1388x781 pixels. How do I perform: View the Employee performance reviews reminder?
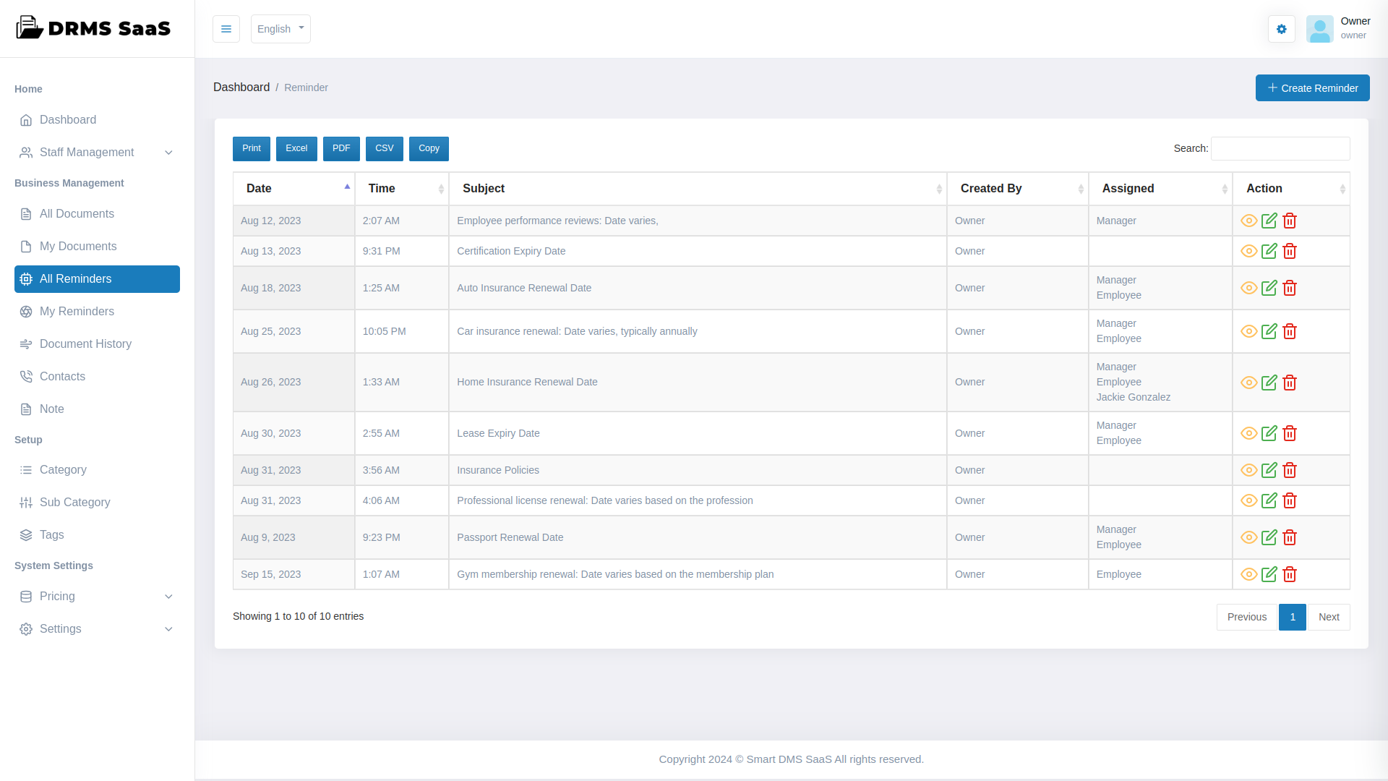click(x=1248, y=221)
